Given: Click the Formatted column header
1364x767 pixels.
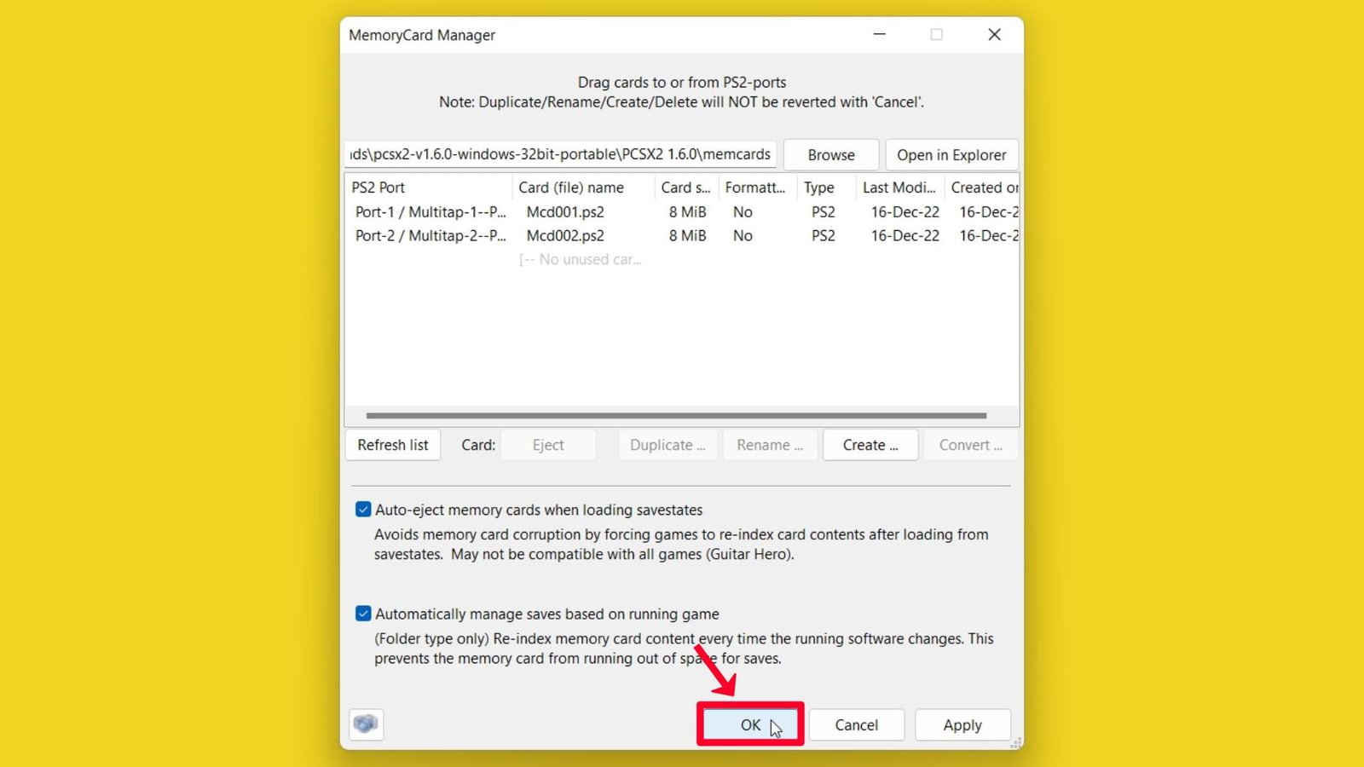Looking at the screenshot, I should [757, 187].
